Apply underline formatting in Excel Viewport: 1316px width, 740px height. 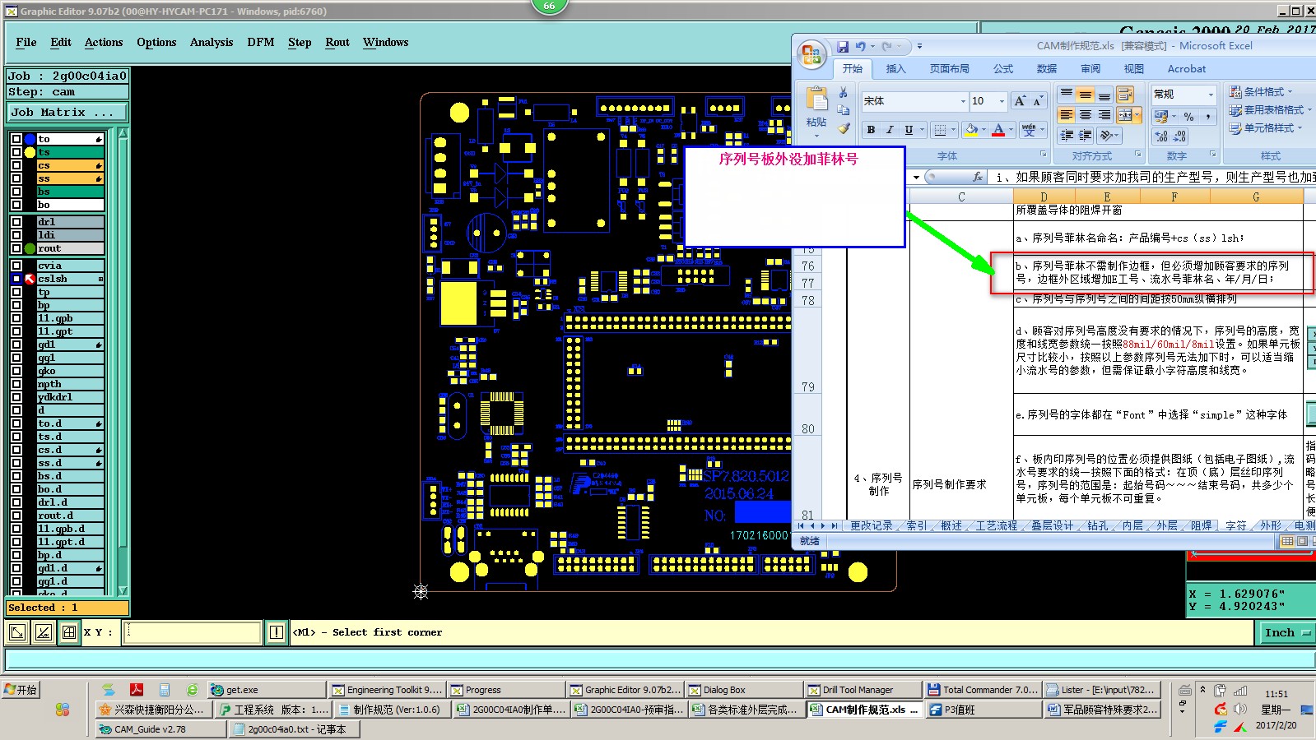point(909,130)
